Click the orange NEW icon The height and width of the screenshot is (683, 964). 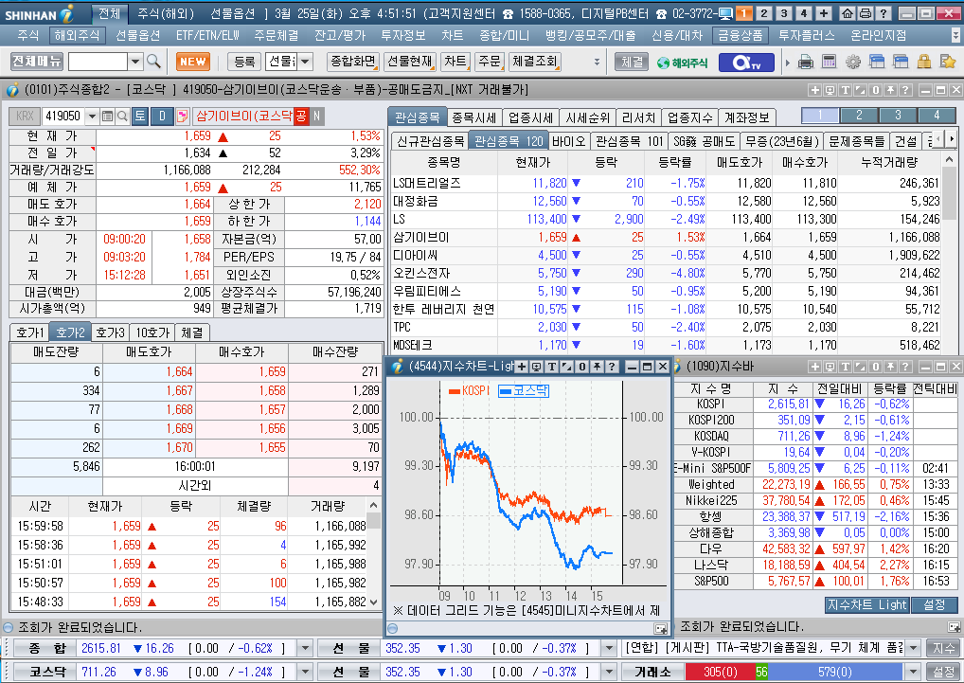click(193, 62)
